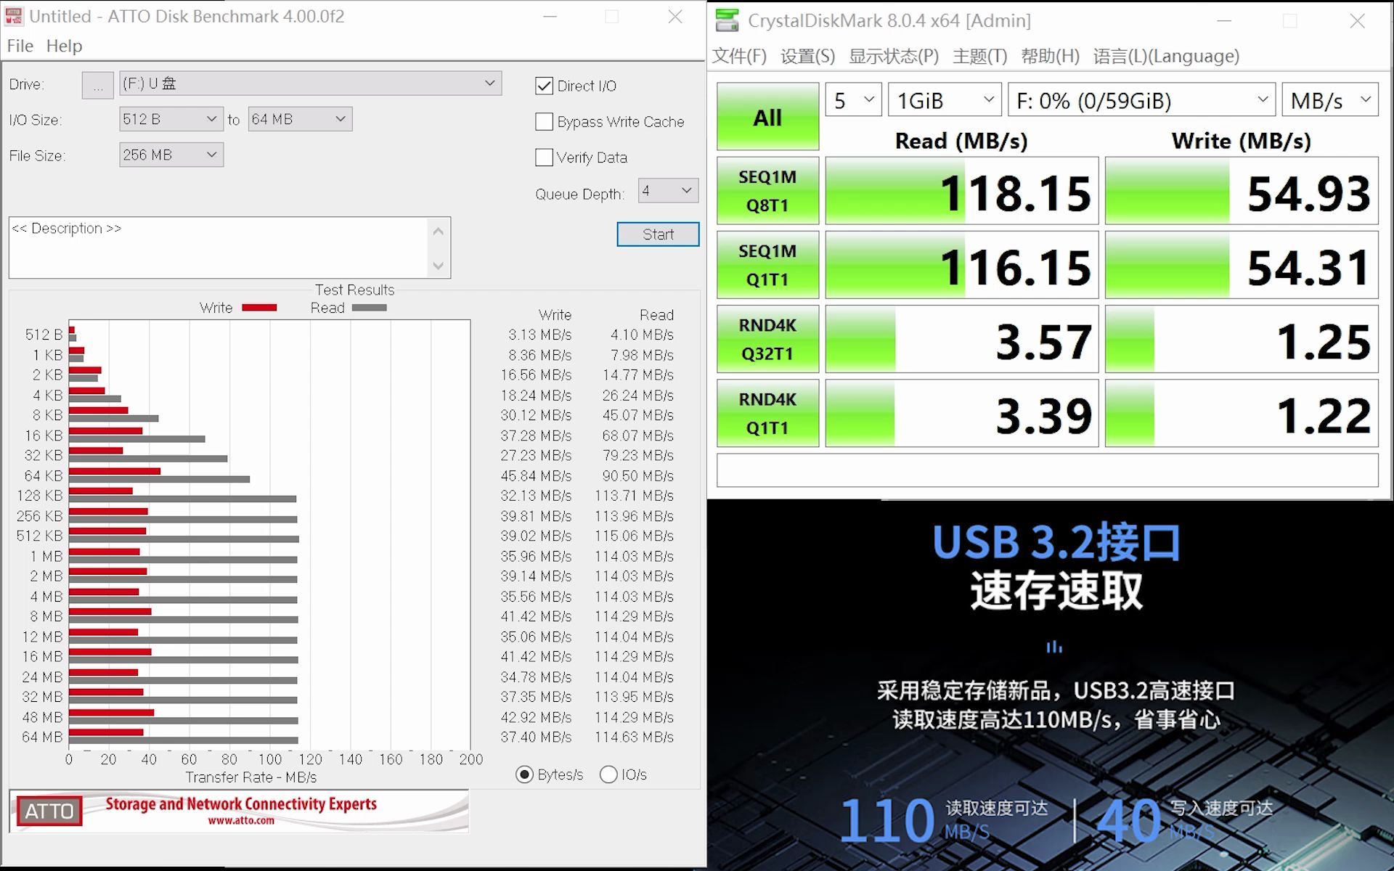This screenshot has width=1394, height=871.
Task: Open the 语言(L)(Language) menu
Action: 1166,56
